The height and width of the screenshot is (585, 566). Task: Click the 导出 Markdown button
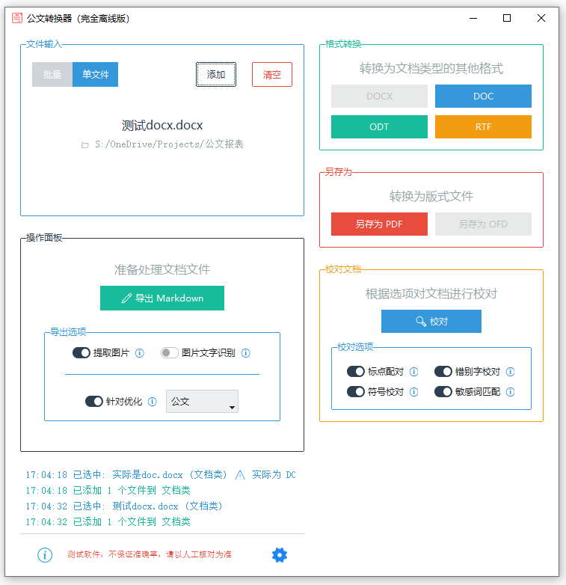pos(162,298)
